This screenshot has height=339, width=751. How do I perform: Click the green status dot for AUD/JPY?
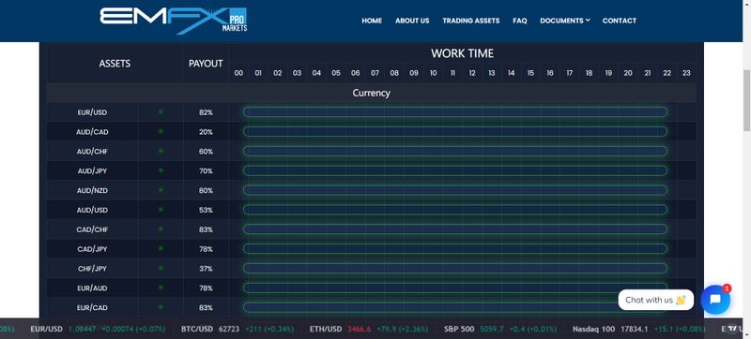(x=161, y=170)
